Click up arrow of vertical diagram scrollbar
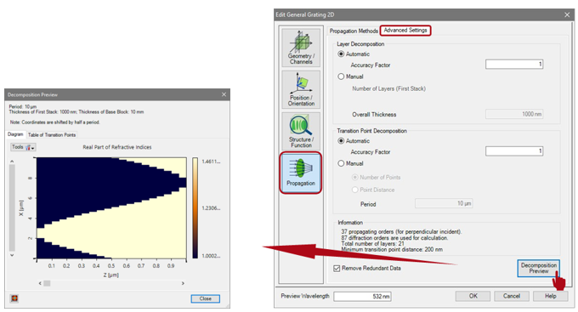The image size is (578, 312). pyautogui.click(x=12, y=162)
